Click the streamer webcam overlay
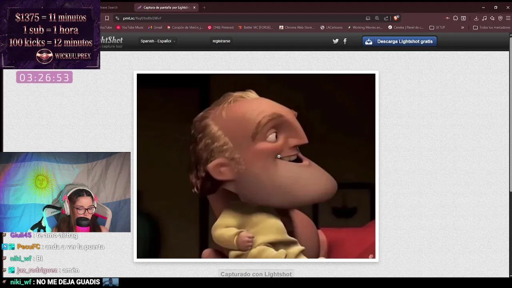The image size is (512, 288). (x=65, y=192)
